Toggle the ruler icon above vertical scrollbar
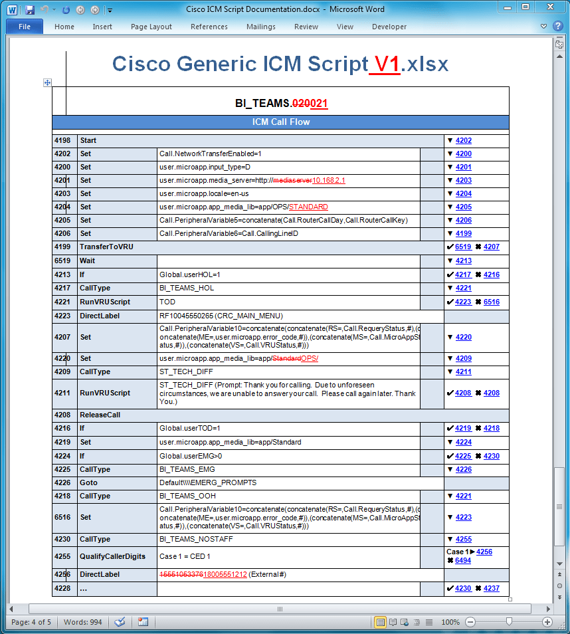Viewport: 570px width, 634px height. pos(559,44)
